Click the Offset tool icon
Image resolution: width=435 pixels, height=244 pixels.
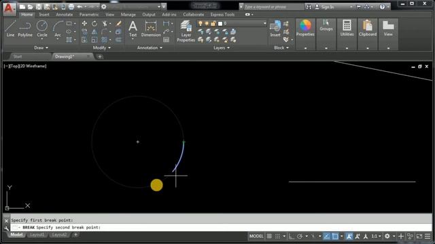pyautogui.click(x=118, y=40)
